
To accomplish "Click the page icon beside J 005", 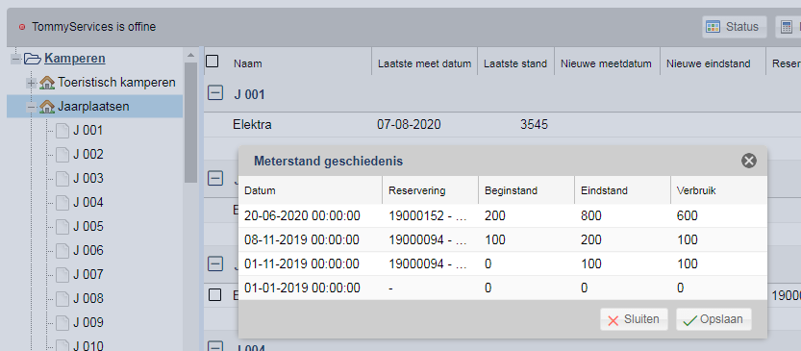I will point(62,227).
